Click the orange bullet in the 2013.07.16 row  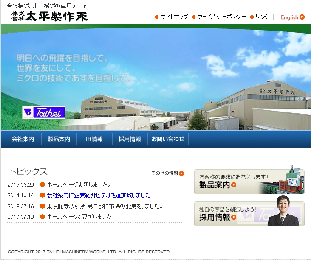point(42,206)
